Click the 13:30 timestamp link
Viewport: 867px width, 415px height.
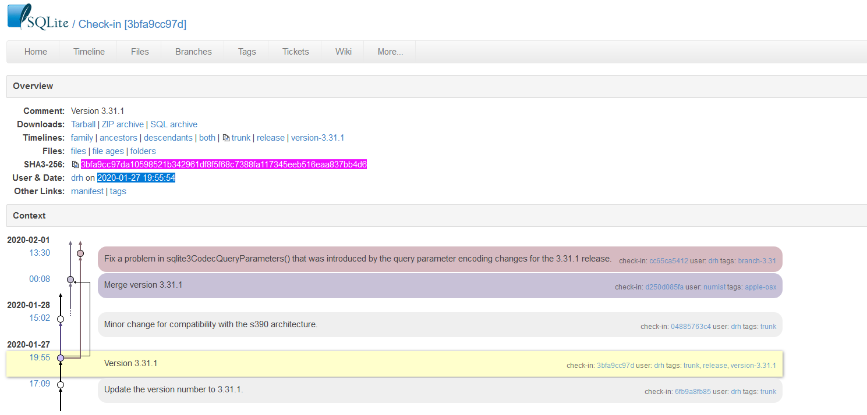[x=40, y=253]
